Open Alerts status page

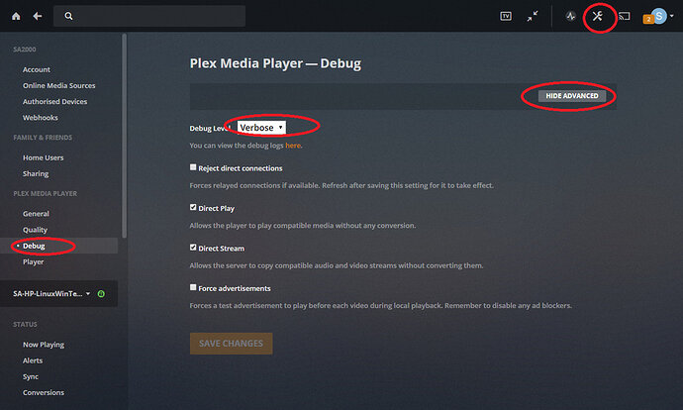(33, 360)
